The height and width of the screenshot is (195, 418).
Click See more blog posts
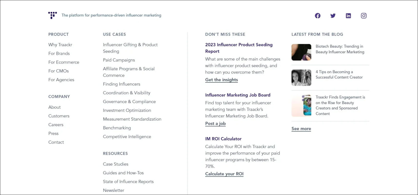pos(301,128)
